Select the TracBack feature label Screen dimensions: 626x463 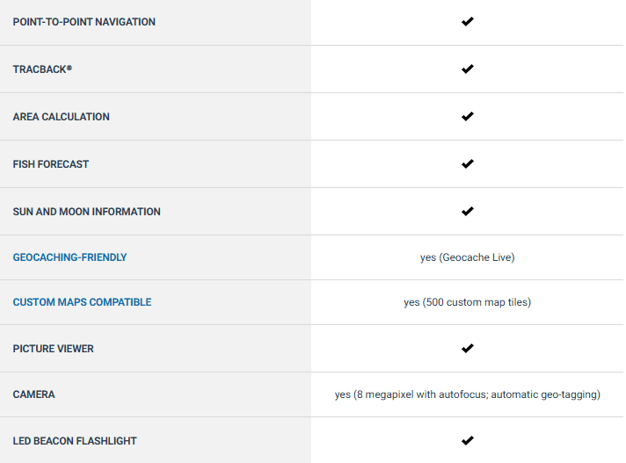click(x=42, y=69)
